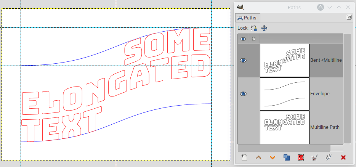The height and width of the screenshot is (167, 356).
Task: Duplicate the selected path
Action: [x=287, y=157]
